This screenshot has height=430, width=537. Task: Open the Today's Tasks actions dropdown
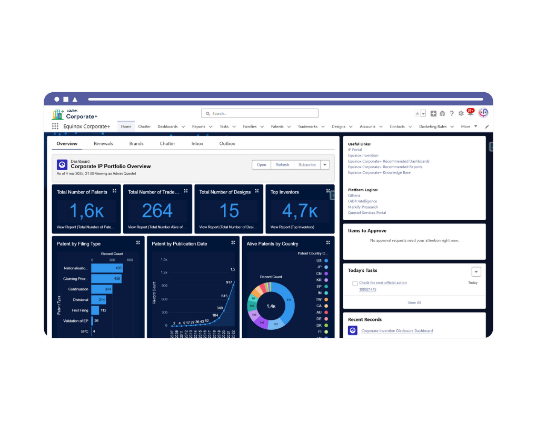[476, 271]
